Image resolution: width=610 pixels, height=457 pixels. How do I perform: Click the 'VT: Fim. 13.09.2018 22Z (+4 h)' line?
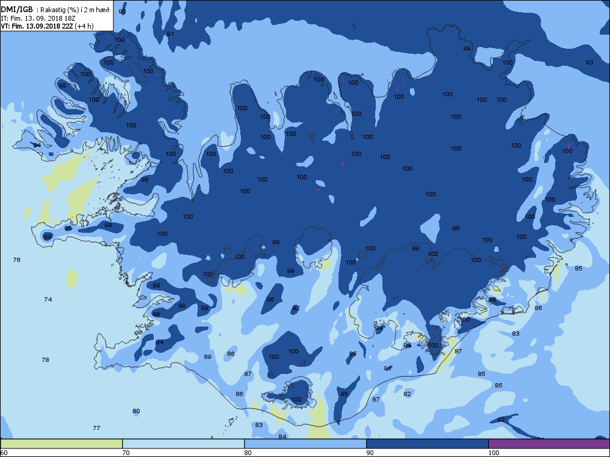click(x=47, y=26)
